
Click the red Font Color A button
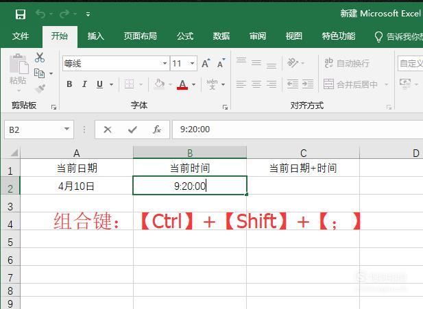point(182,84)
